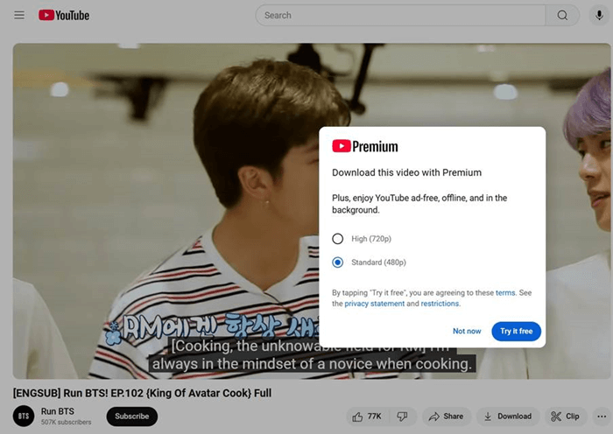The image size is (613, 434).
Task: Click the Download this video with Premium heading
Action: pyautogui.click(x=406, y=172)
